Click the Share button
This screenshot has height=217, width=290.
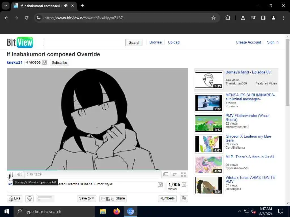[113, 199]
